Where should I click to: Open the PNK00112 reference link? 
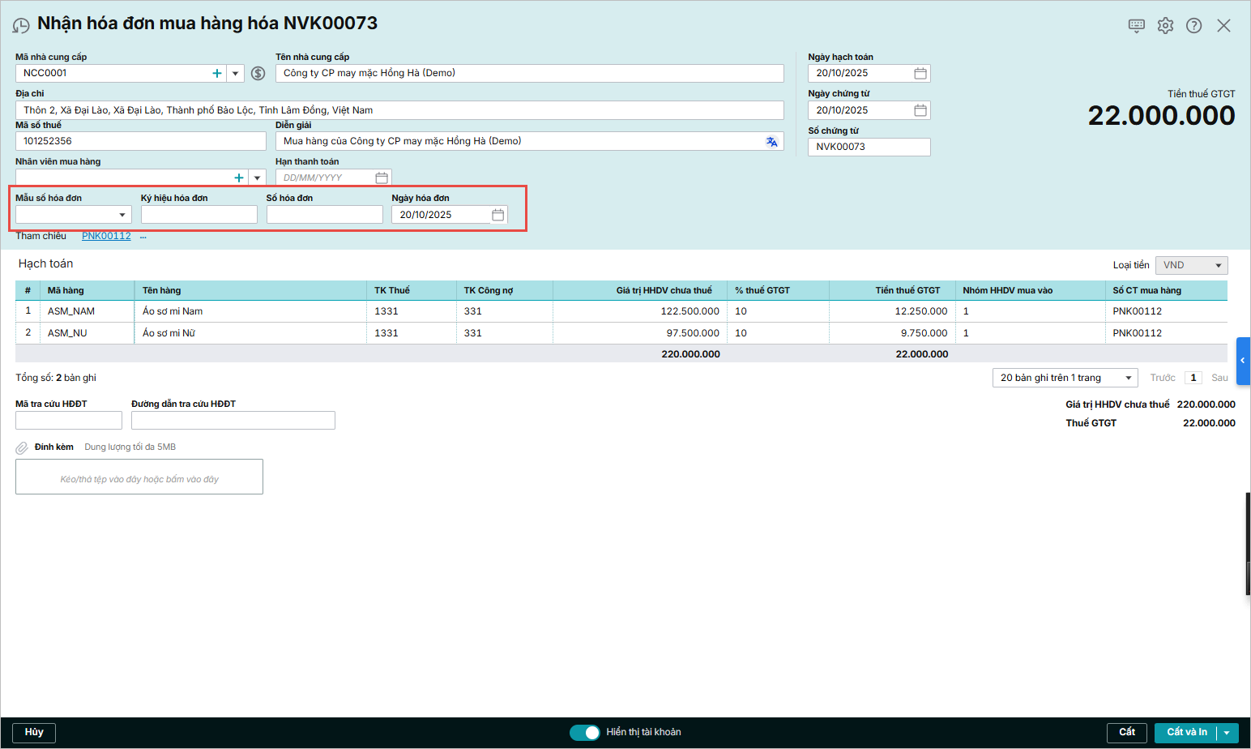click(x=106, y=236)
